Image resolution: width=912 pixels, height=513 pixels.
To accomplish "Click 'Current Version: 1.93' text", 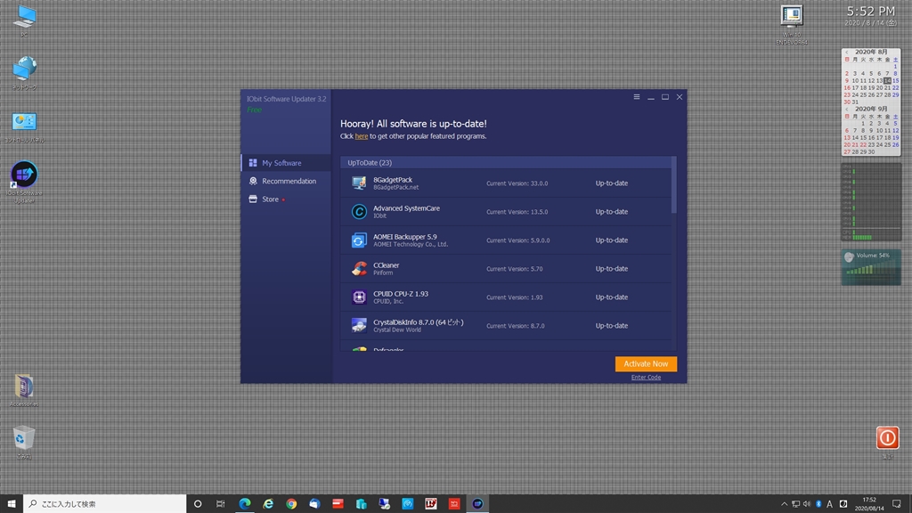I will pyautogui.click(x=515, y=297).
